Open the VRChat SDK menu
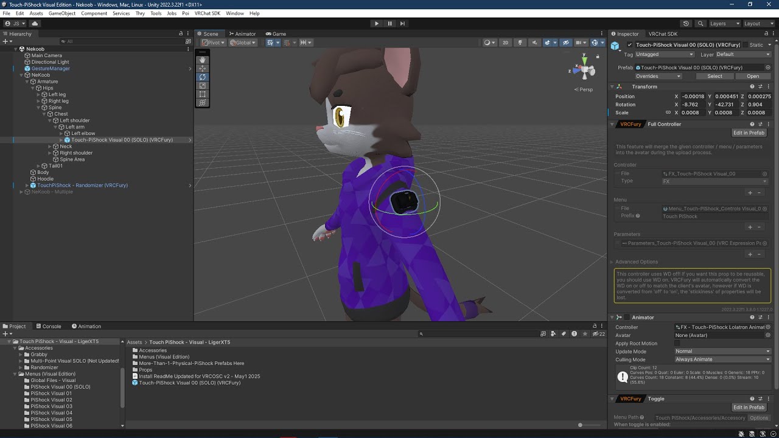Image resolution: width=779 pixels, height=438 pixels. coord(208,13)
